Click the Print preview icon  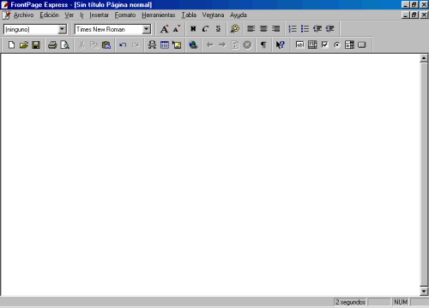pyautogui.click(x=65, y=45)
